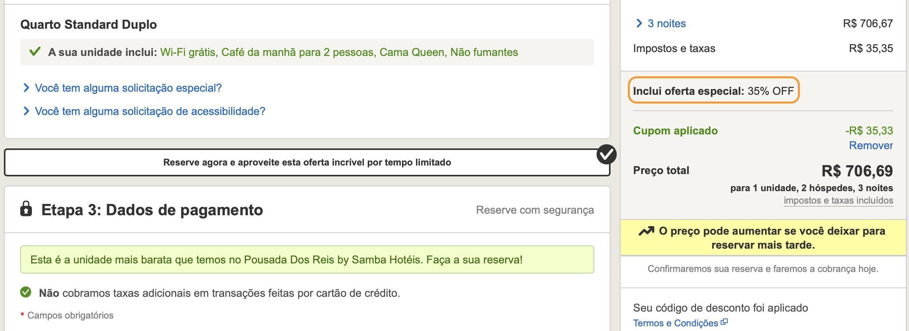Click the 'Etapa 3: Dados de pagamento' heading
Image resolution: width=909 pixels, height=331 pixels.
click(x=152, y=210)
